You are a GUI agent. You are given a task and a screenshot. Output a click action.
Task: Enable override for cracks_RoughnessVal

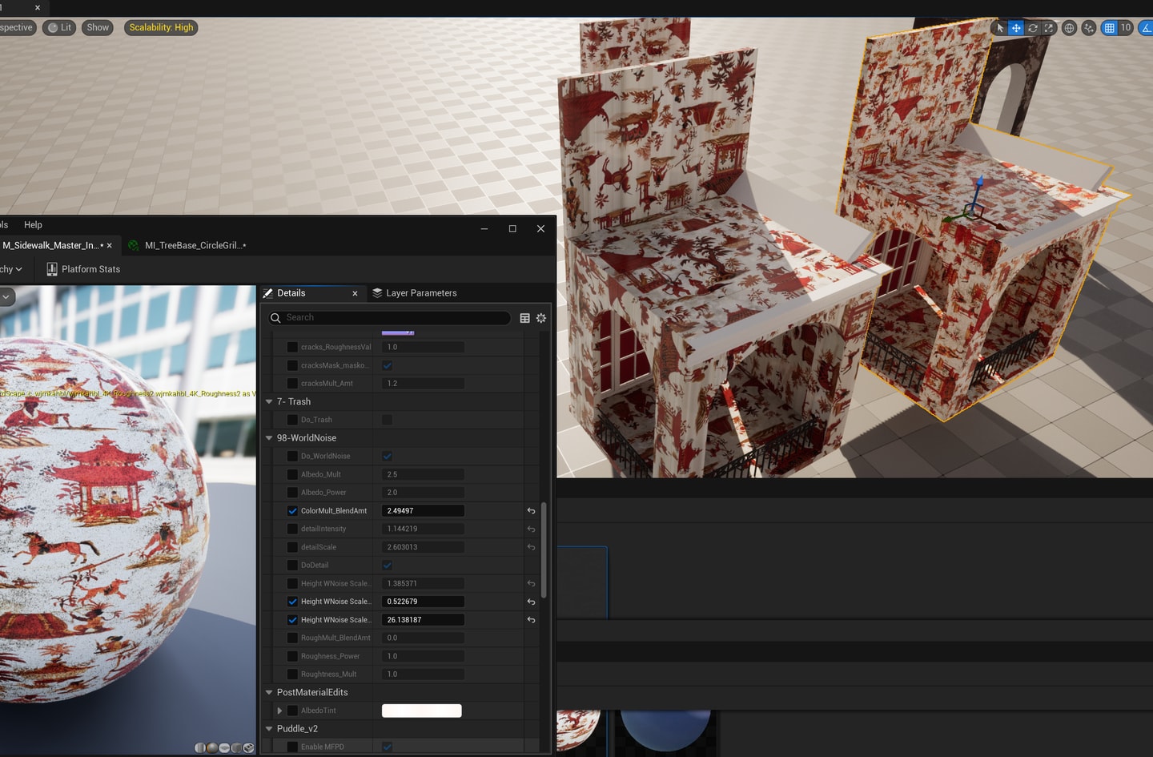point(292,347)
